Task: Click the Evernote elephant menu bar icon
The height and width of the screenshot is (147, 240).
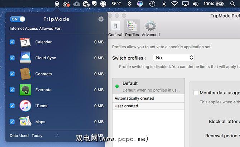Action: pos(94,4)
